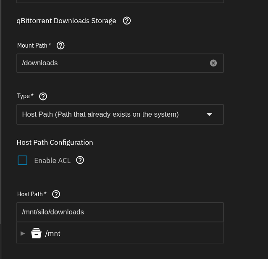Click the qBittorrent Downloads Storage section title

[66, 21]
